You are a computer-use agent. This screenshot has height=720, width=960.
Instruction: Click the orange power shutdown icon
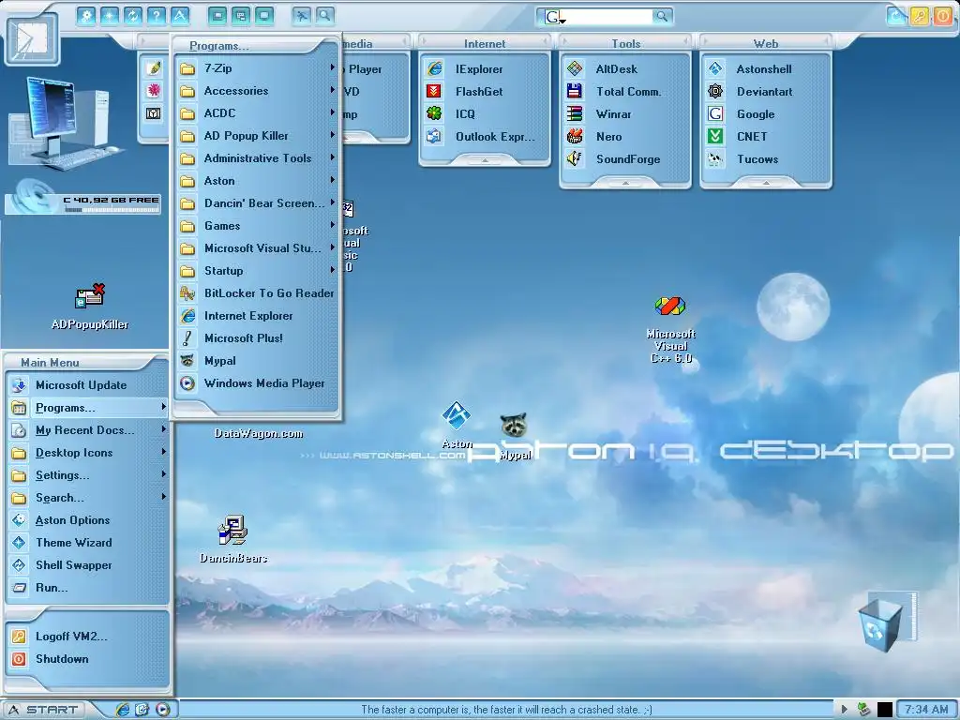point(942,16)
